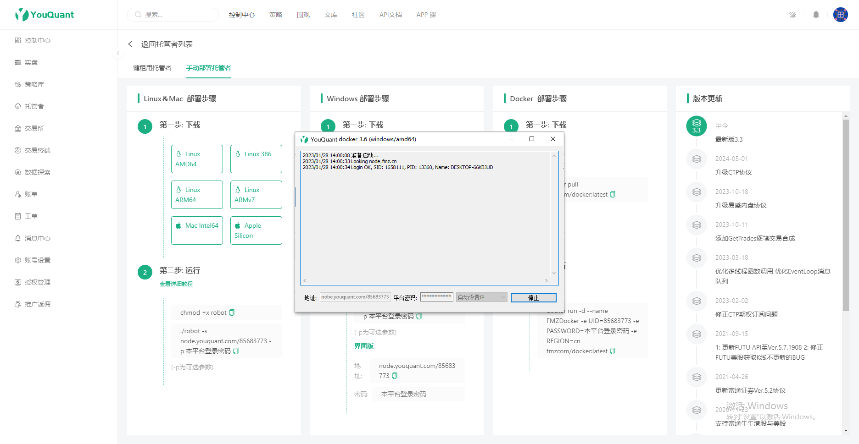Click the back arrow to custodian list

tap(130, 44)
